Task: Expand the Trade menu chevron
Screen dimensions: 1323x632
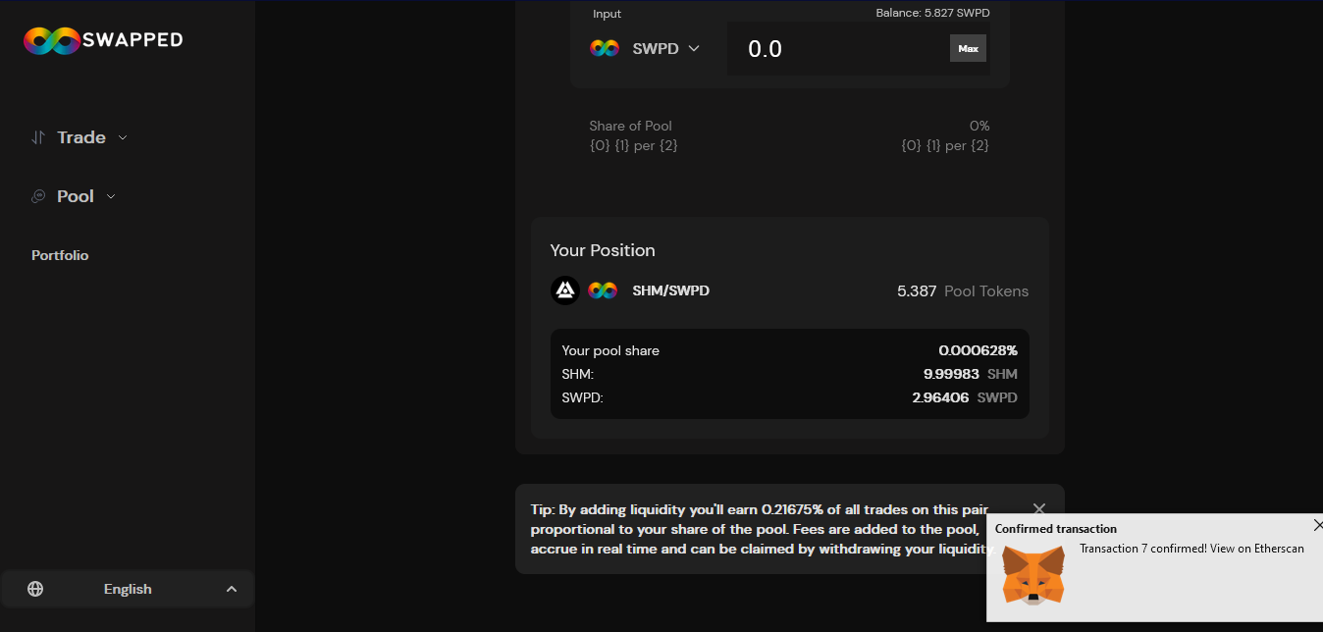Action: coord(123,137)
